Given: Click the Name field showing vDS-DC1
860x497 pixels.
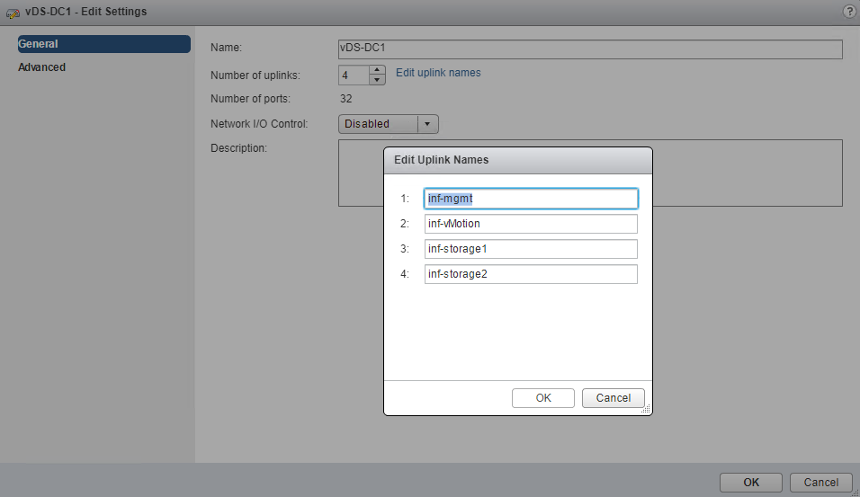Looking at the screenshot, I should point(589,49).
